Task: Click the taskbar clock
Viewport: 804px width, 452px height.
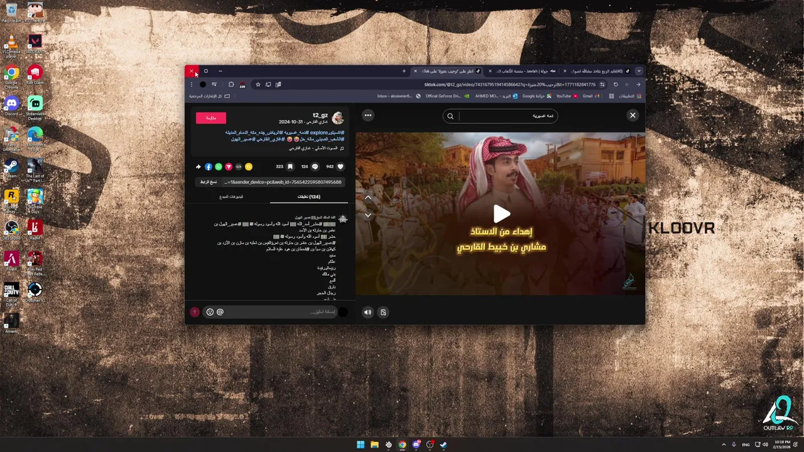Action: click(x=782, y=444)
